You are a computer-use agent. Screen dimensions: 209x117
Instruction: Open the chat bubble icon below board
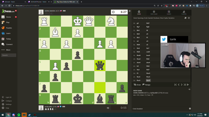point(108,108)
